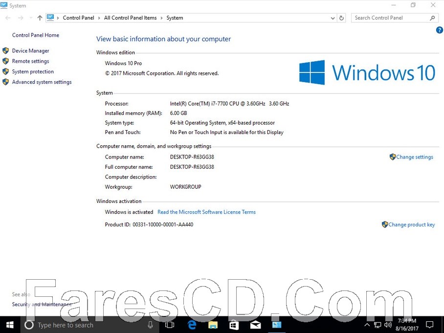
Task: Click the Up one level arrow
Action: coord(40,18)
